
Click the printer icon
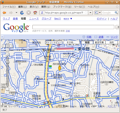(x=84, y=37)
